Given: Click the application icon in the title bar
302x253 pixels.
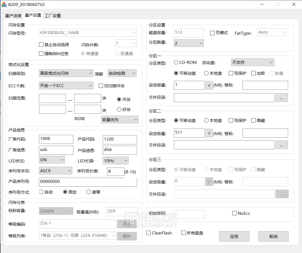Looking at the screenshot, I should 4,4.
